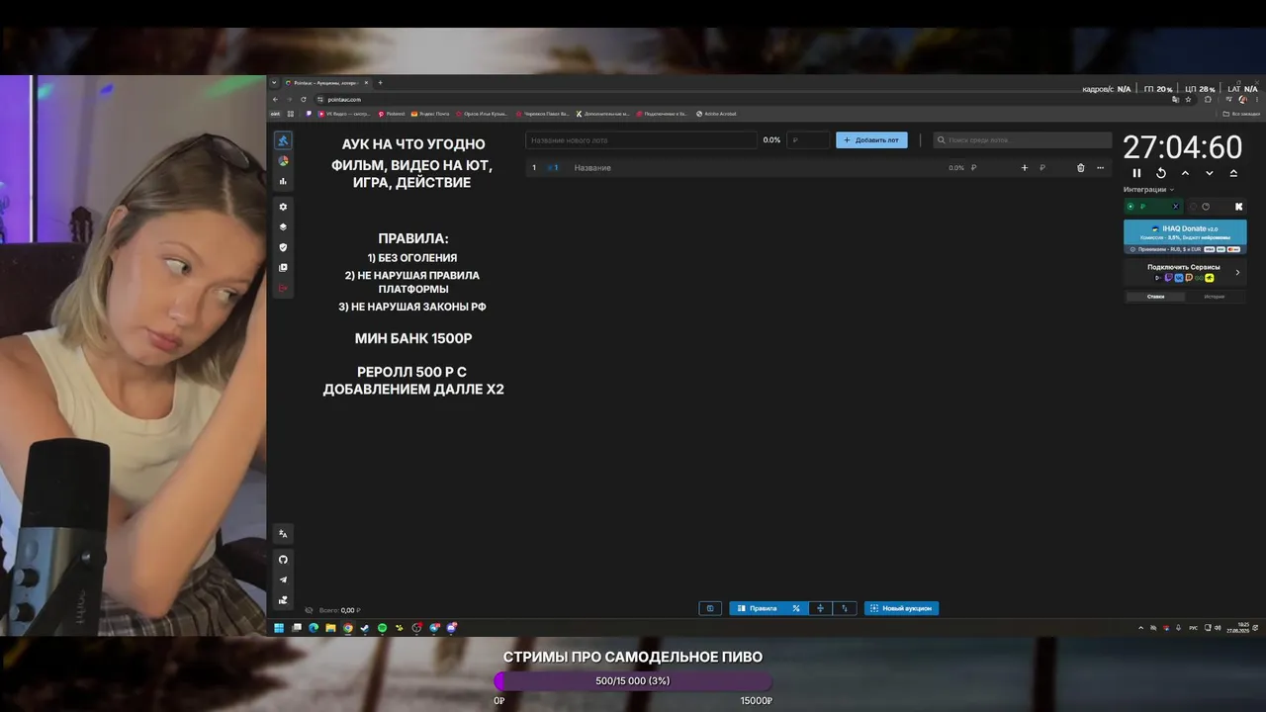Click the outlined square button left of Правила
This screenshot has width=1266, height=712.
[x=709, y=608]
